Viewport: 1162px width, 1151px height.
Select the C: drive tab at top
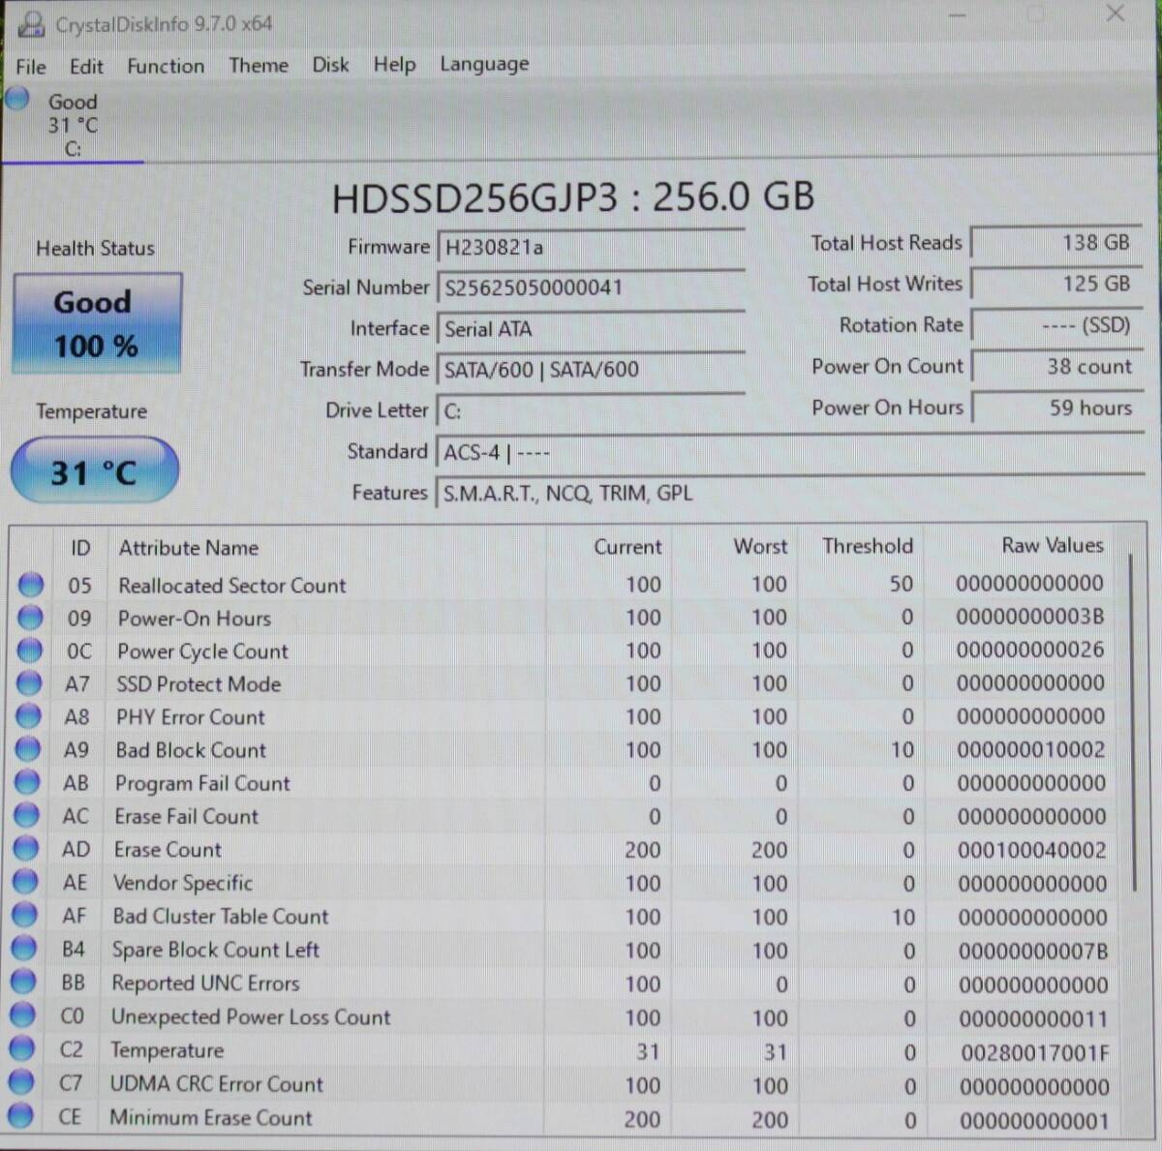click(x=73, y=126)
